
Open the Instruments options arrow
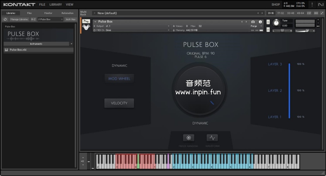coord(71,44)
